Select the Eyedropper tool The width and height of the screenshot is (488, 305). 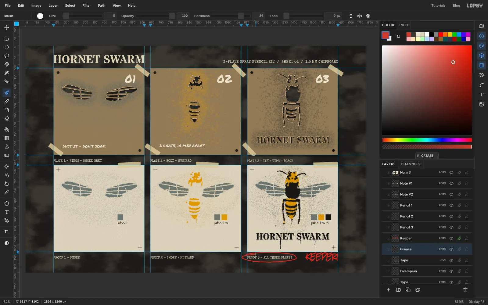(x=7, y=192)
